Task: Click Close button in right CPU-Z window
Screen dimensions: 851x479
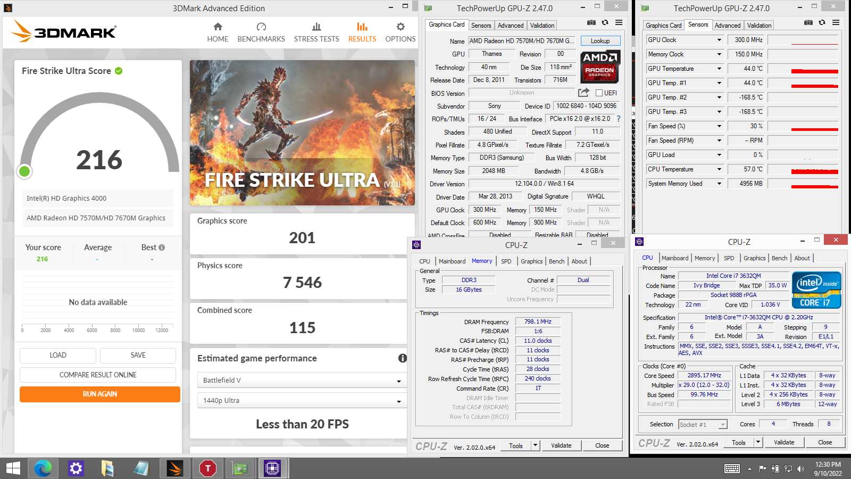Action: 825,442
